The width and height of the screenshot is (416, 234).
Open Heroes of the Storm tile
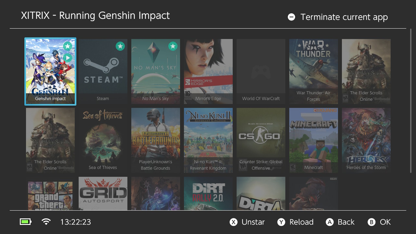[x=366, y=140]
